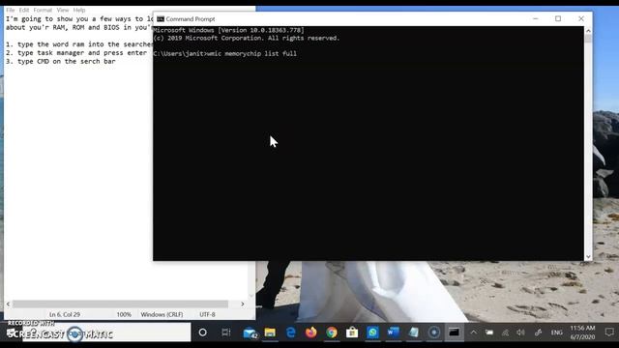Switch to Command Prompt on the taskbar

point(455,333)
